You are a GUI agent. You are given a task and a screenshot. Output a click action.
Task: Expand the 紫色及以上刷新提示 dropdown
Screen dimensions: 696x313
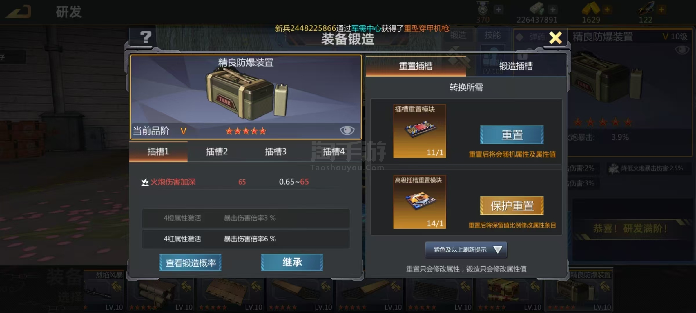[x=466, y=250]
